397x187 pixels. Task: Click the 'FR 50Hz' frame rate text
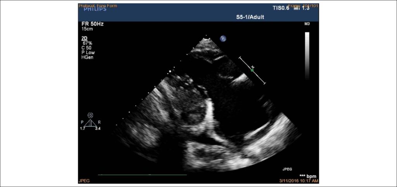(92, 24)
